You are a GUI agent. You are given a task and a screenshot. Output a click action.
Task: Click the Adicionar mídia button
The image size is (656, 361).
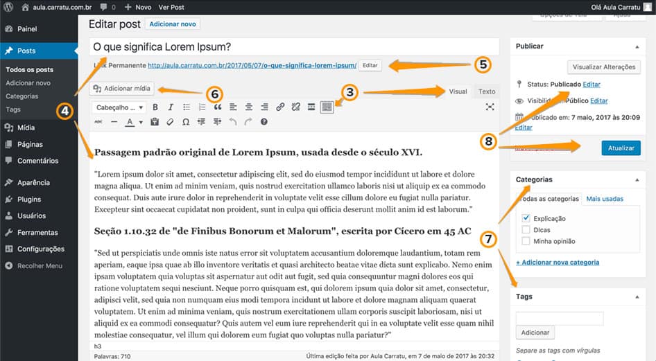[122, 88]
